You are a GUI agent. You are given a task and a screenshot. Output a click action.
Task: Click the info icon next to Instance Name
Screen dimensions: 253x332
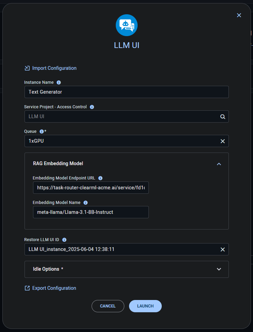point(58,82)
